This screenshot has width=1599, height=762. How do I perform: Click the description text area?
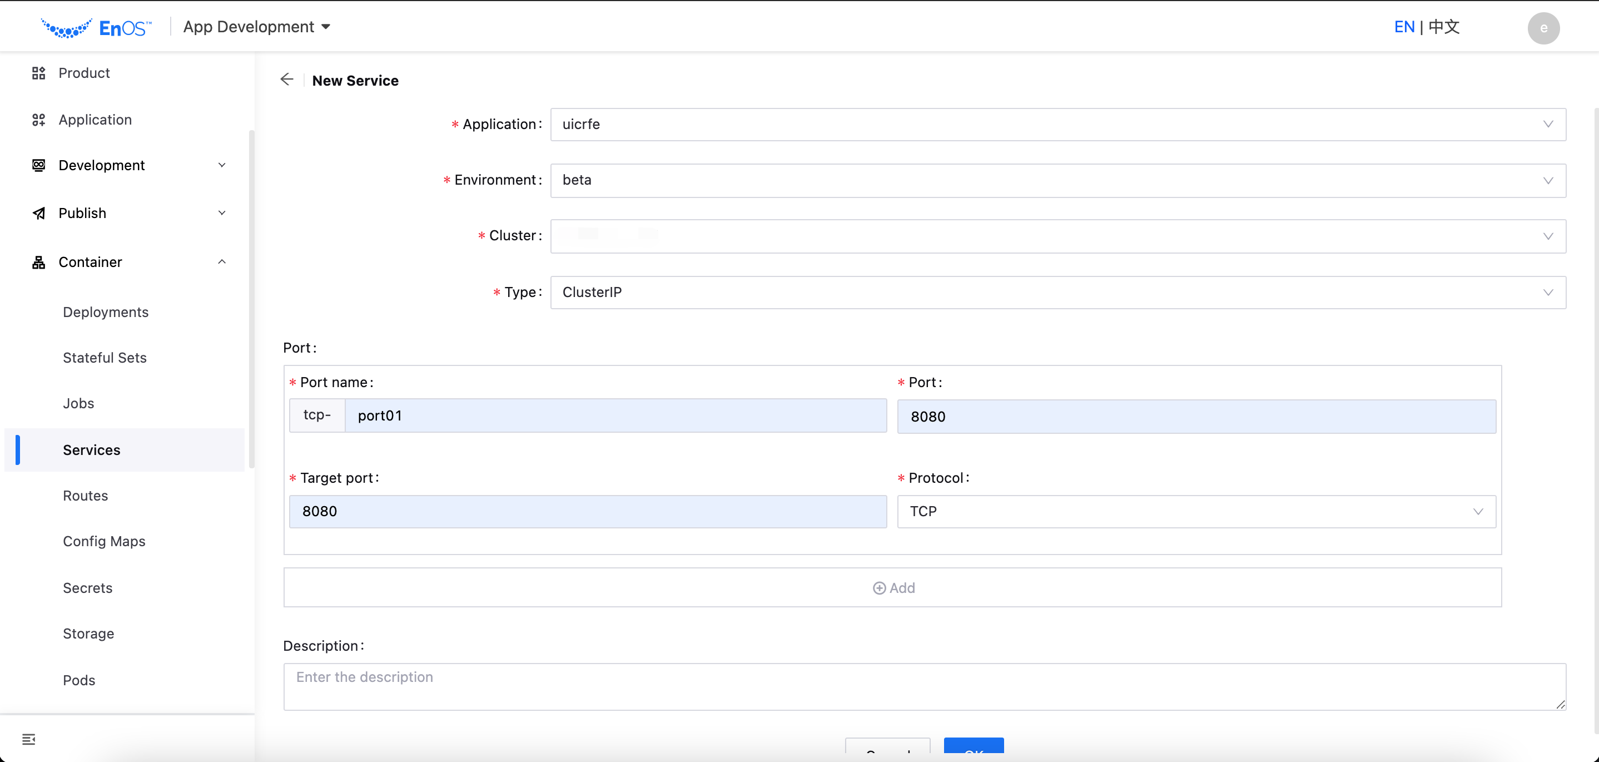925,686
